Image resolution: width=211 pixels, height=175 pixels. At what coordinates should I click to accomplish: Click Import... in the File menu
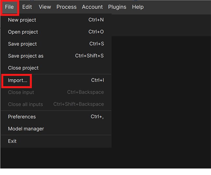tap(56, 80)
